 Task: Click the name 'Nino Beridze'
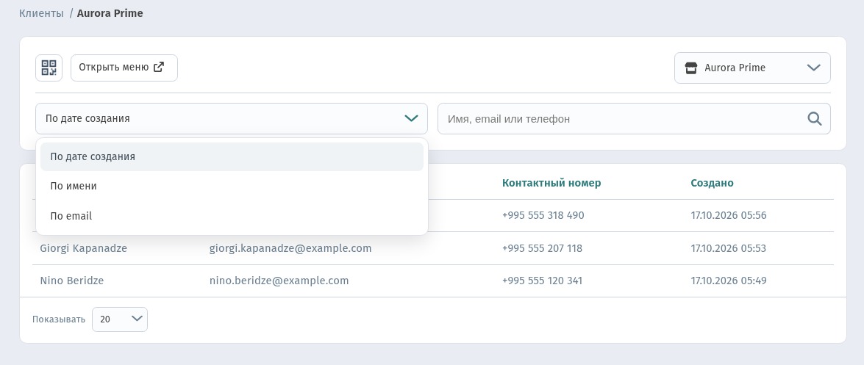click(71, 281)
